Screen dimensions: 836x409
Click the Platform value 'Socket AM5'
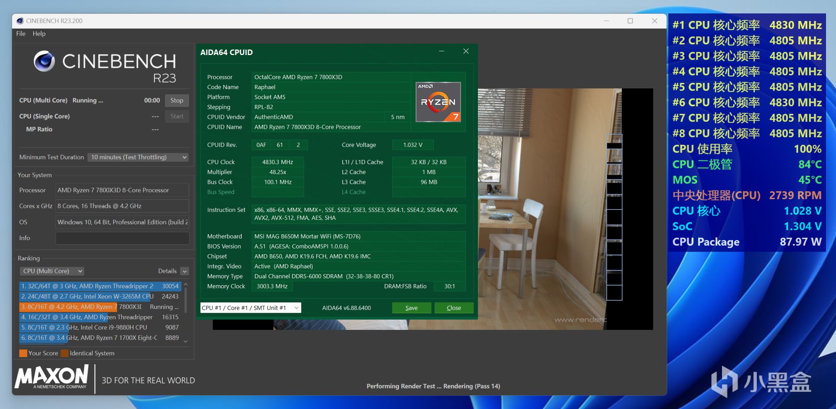tap(270, 97)
